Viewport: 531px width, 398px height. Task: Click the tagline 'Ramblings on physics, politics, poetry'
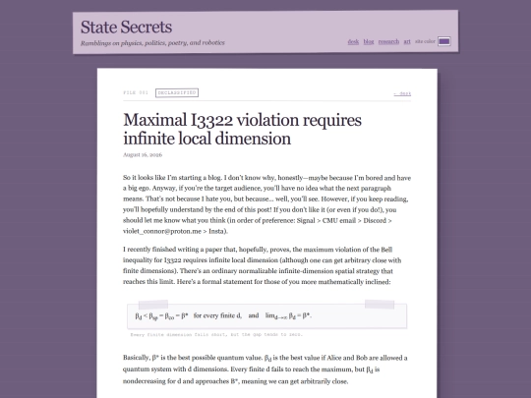click(152, 43)
